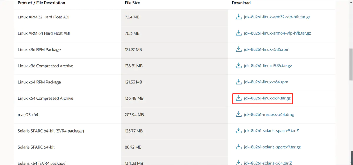This screenshot has height=165, width=353.
Task: Select the macOS x64 description text
Action: coord(28,115)
